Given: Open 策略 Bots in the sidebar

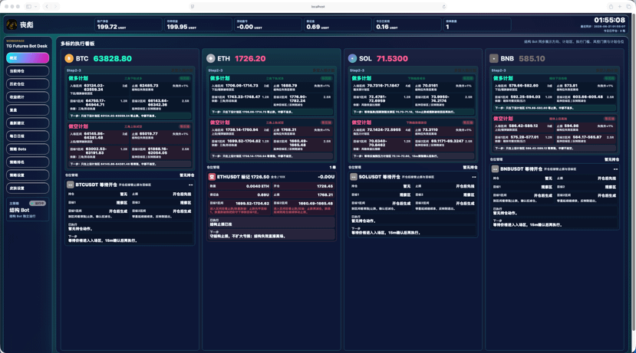Looking at the screenshot, I should pos(28,149).
